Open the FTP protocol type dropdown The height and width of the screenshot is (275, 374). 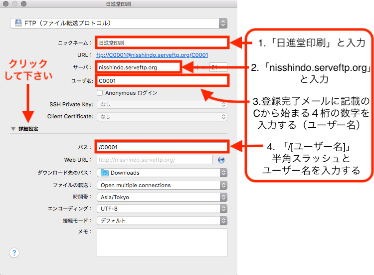[119, 23]
